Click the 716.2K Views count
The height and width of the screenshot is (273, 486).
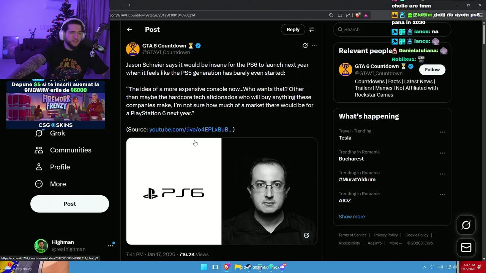[194, 254]
